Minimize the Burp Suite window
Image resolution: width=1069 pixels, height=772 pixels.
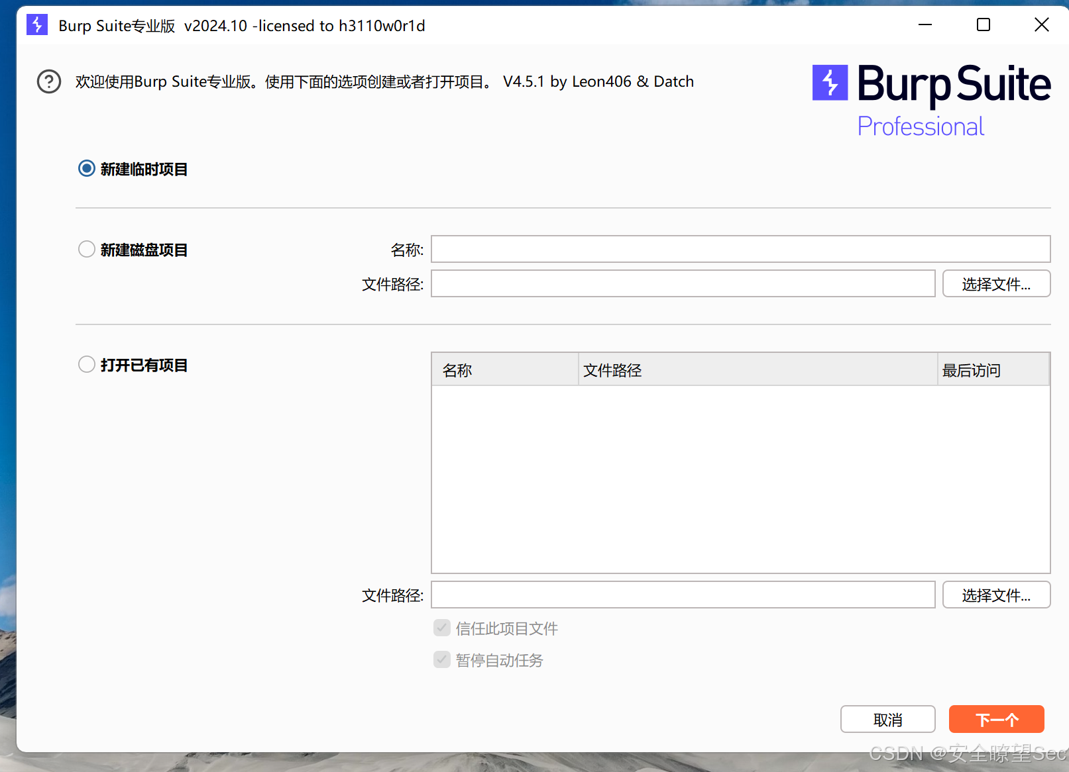(x=925, y=25)
